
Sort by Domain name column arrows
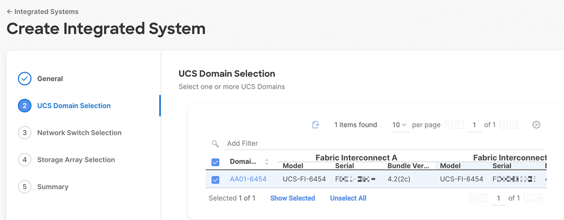(266, 162)
